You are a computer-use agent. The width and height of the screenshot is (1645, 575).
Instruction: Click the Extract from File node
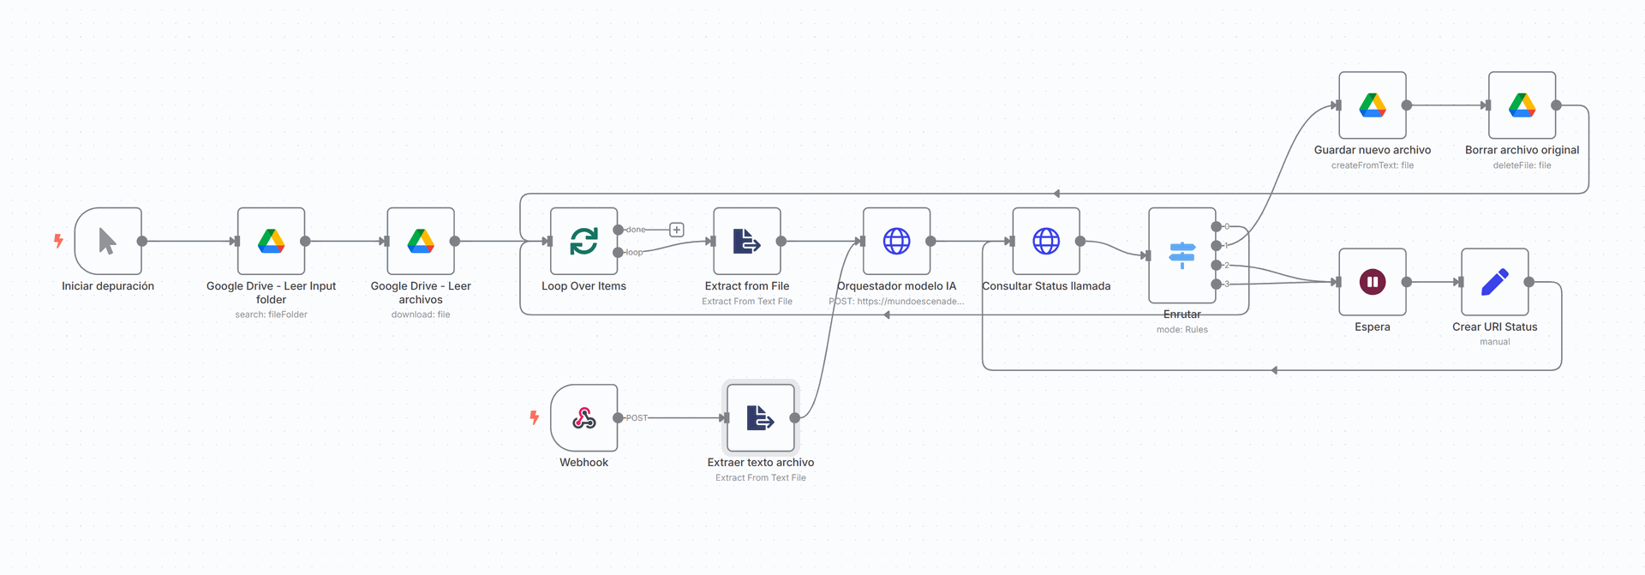click(747, 242)
